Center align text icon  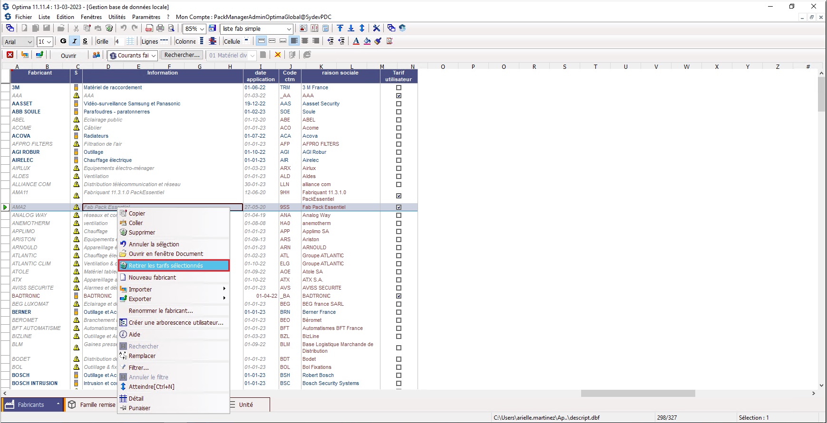click(x=305, y=41)
